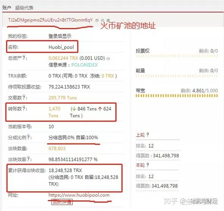This screenshot has height=211, width=224.
Task: Switch to the 超级代表 tab
Action: pos(24,8)
